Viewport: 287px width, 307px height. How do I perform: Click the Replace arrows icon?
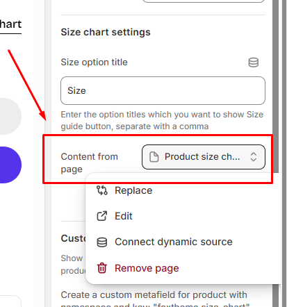click(102, 190)
